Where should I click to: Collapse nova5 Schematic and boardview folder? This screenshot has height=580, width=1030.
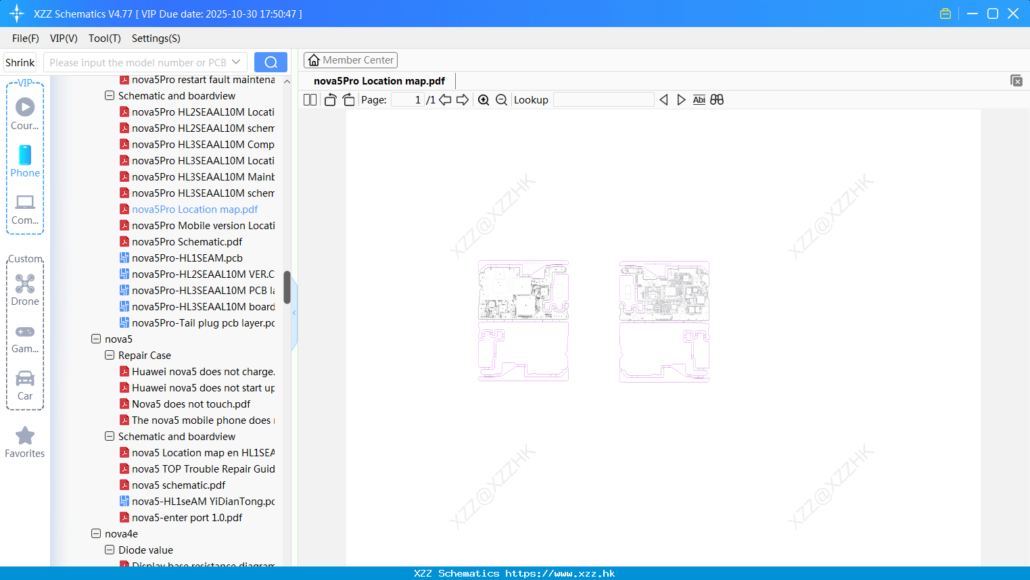[110, 437]
